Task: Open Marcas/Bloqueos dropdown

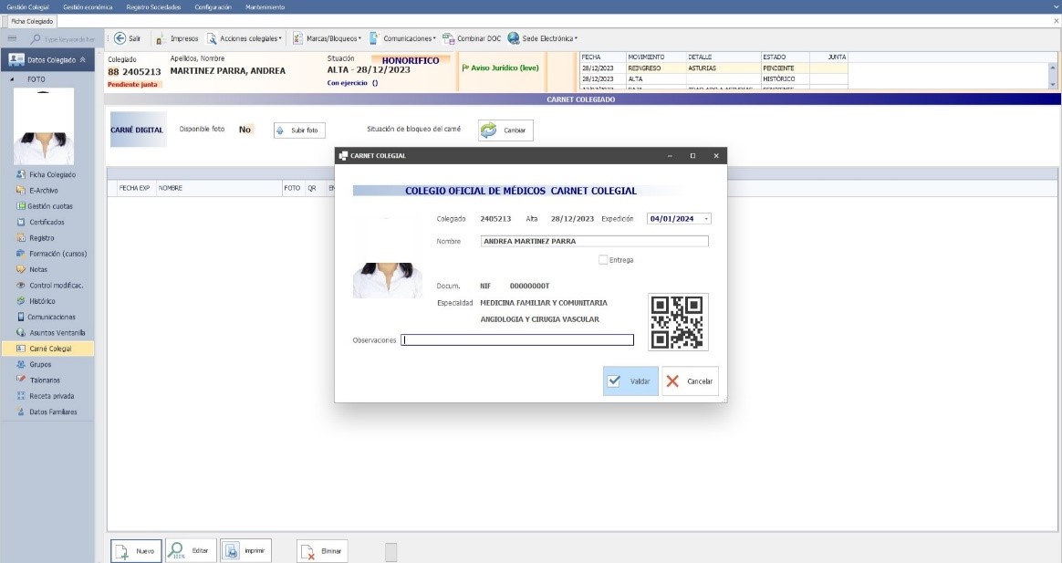Action: (x=328, y=38)
